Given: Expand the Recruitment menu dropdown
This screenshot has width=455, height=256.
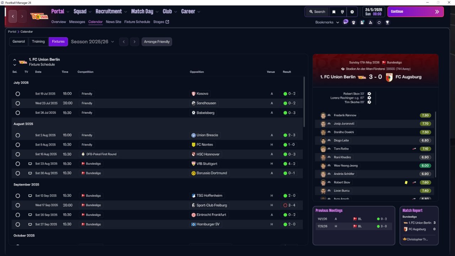Looking at the screenshot, I should [125, 12].
